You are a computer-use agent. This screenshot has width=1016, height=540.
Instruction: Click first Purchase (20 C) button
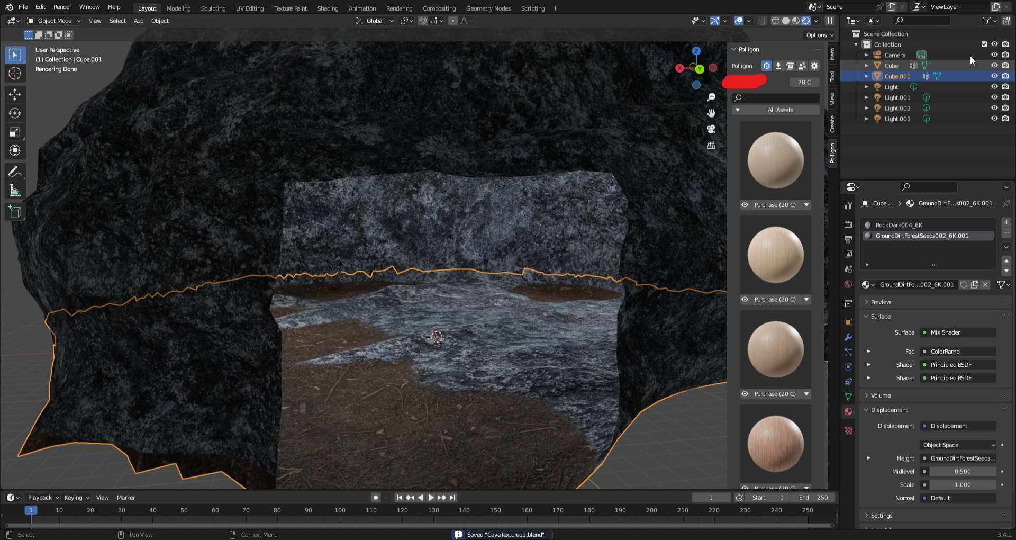(x=775, y=205)
